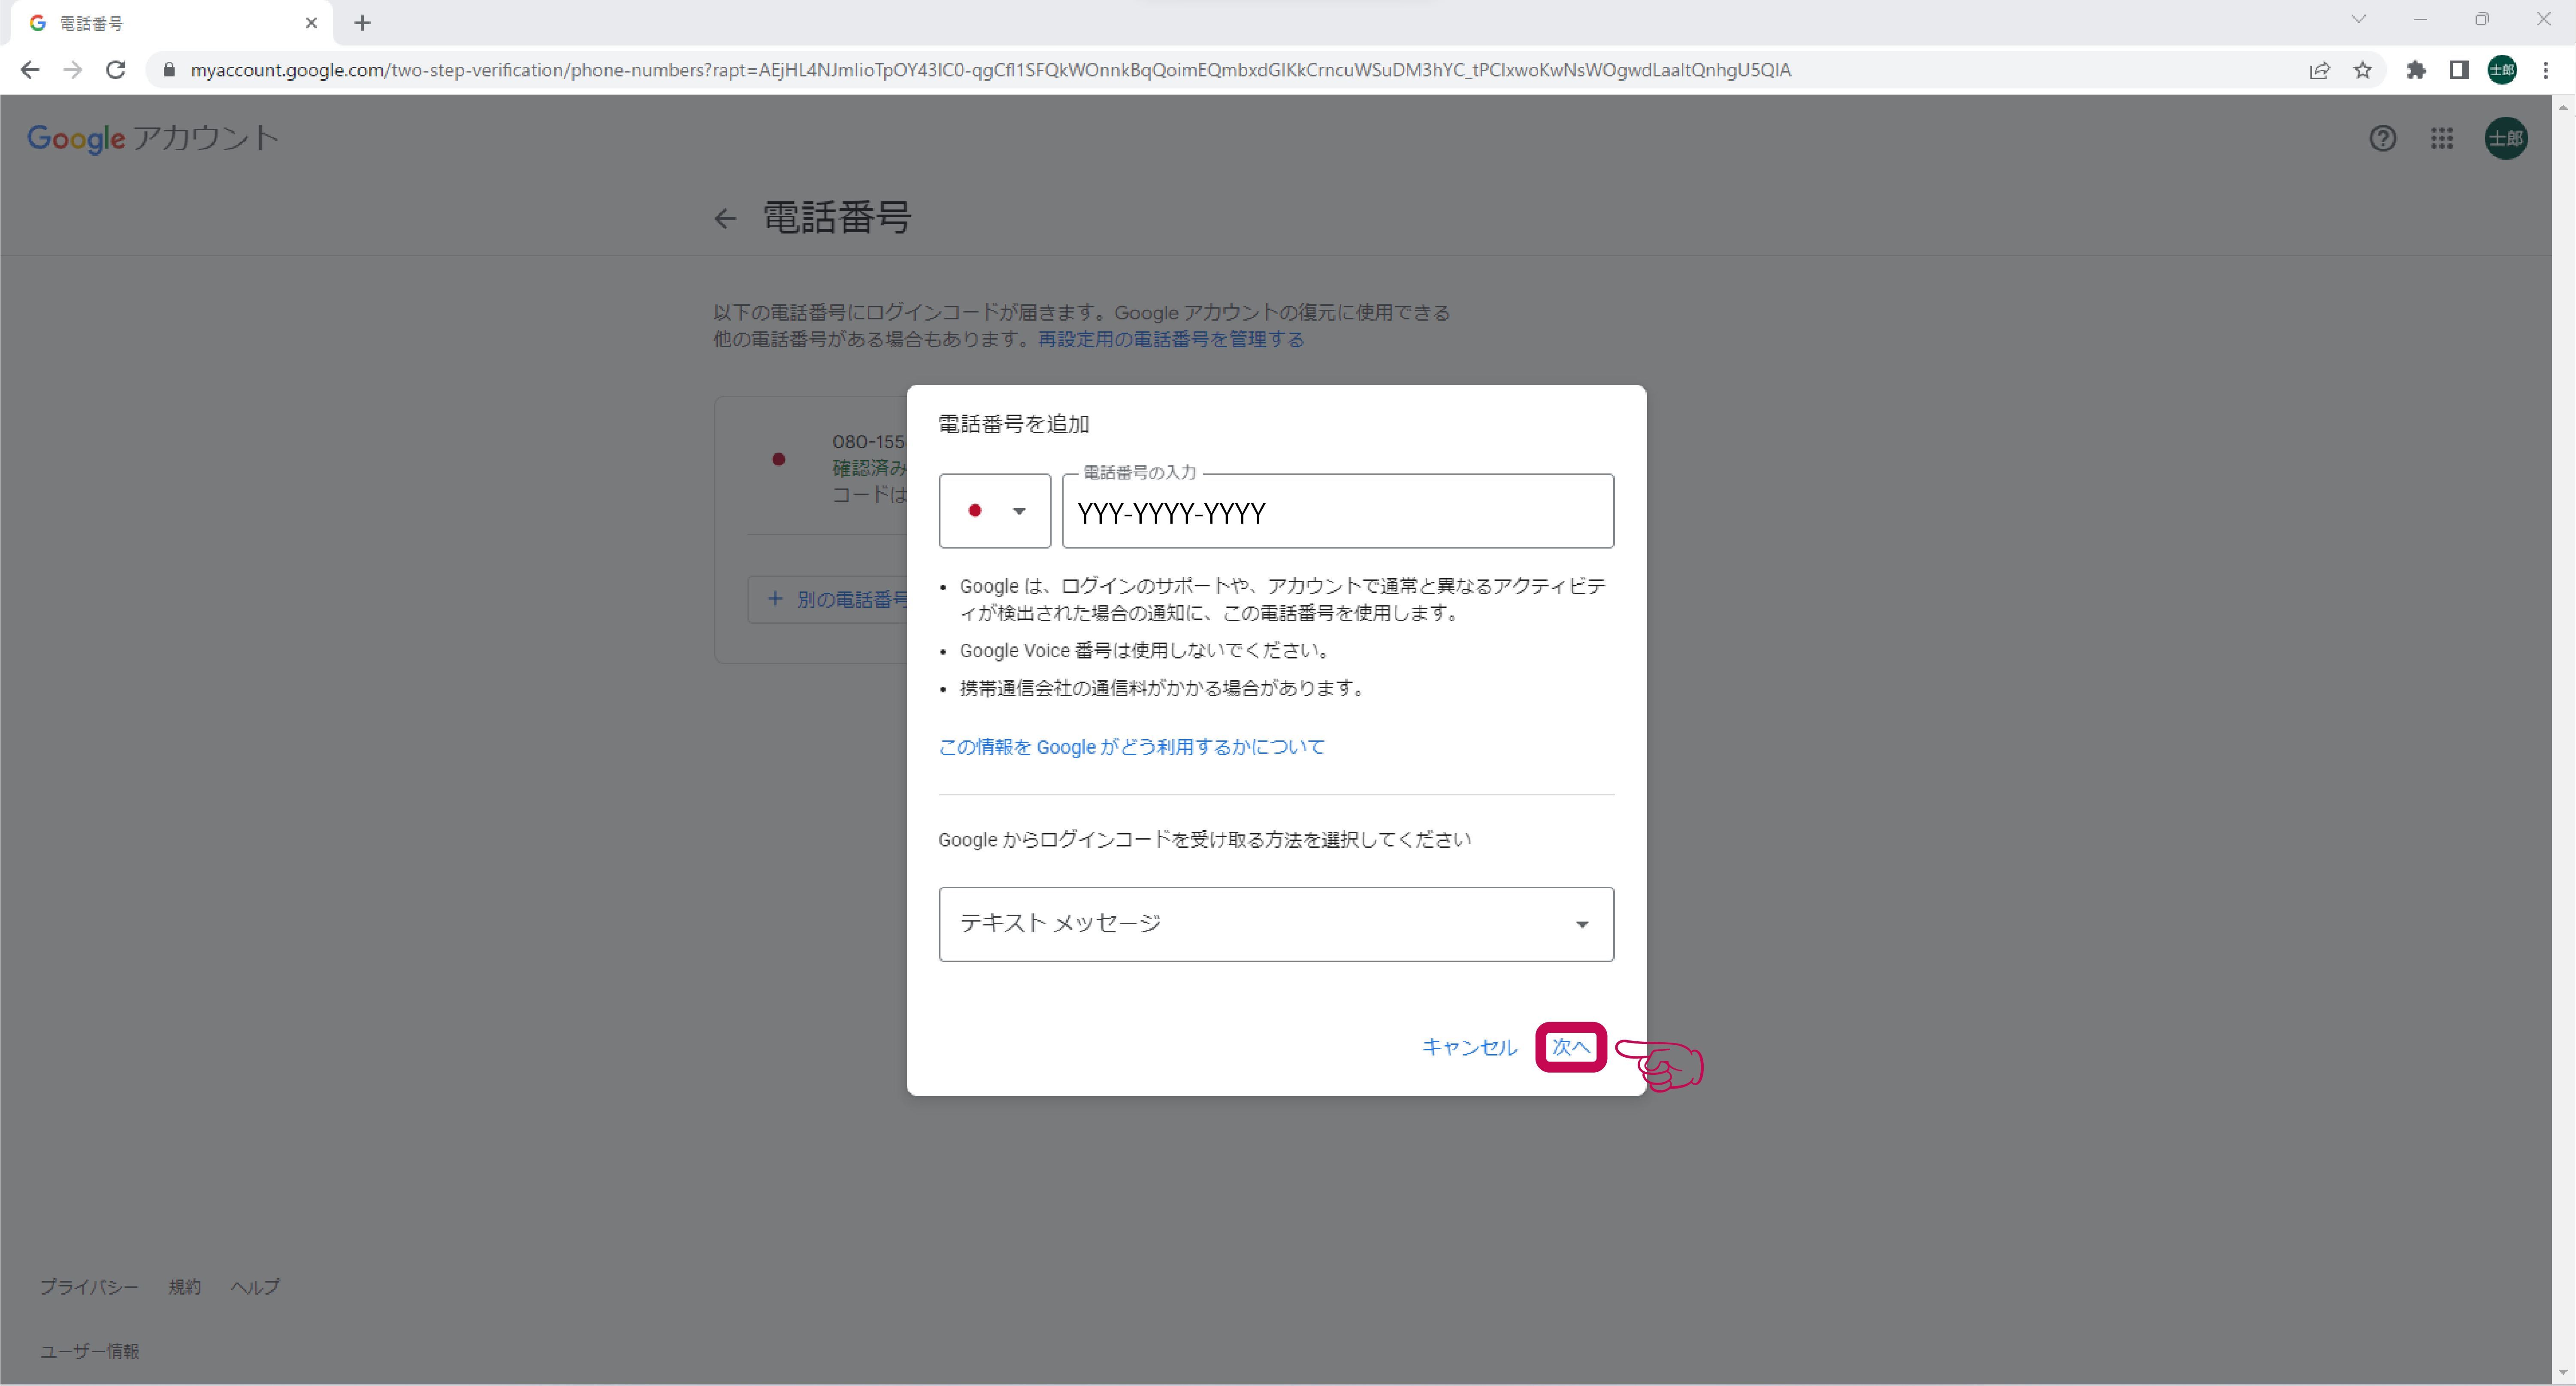Go back from 電話番号 page arrow

tap(725, 218)
